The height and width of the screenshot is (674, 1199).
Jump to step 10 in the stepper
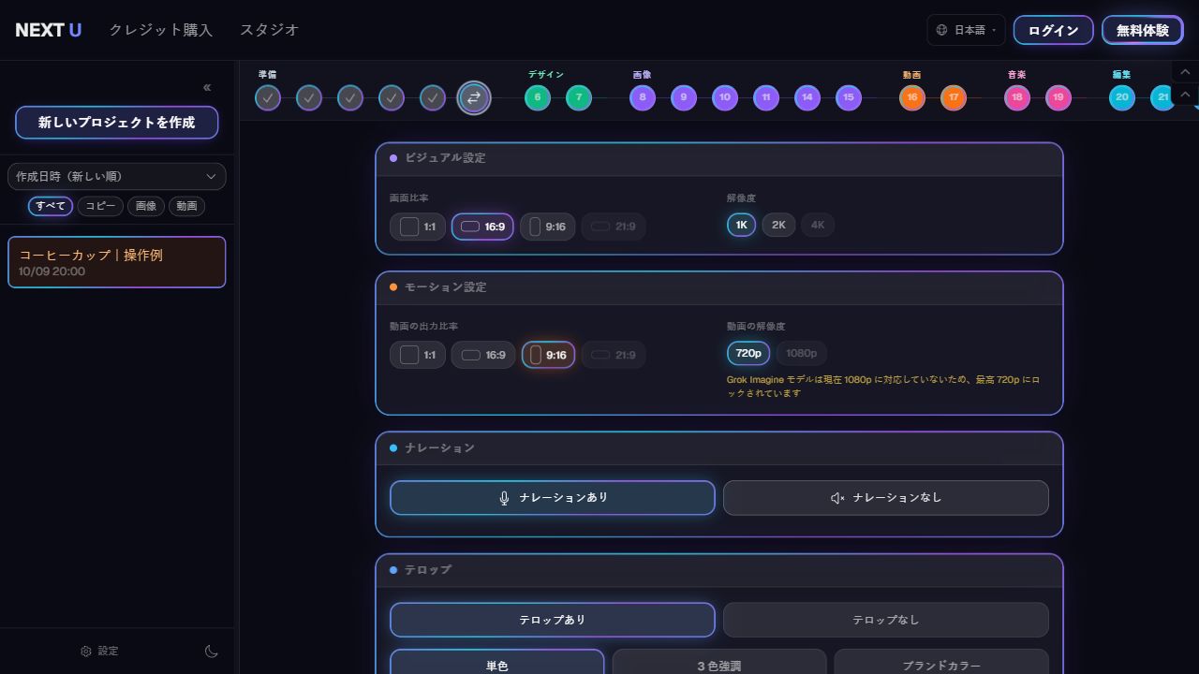coord(725,97)
